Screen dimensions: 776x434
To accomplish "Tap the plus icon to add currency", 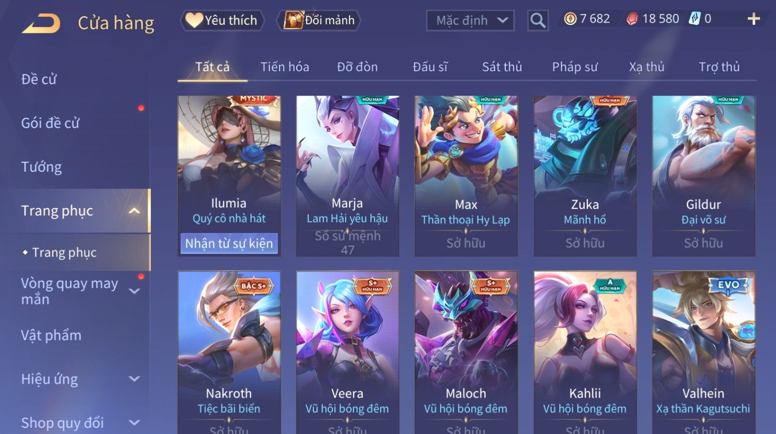I will coord(753,19).
